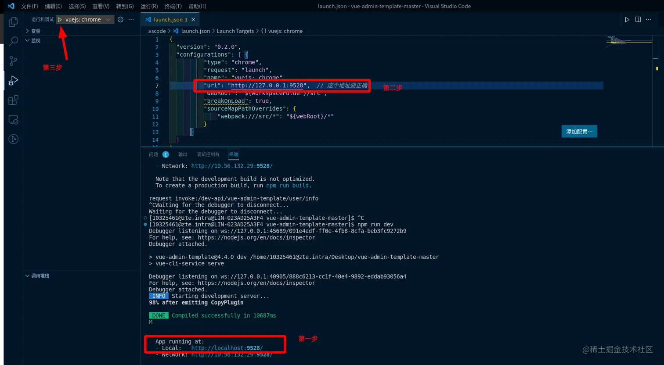Open the '{} vuejs: chrome' breadcrumb
This screenshot has height=365, width=664.
pyautogui.click(x=282, y=31)
